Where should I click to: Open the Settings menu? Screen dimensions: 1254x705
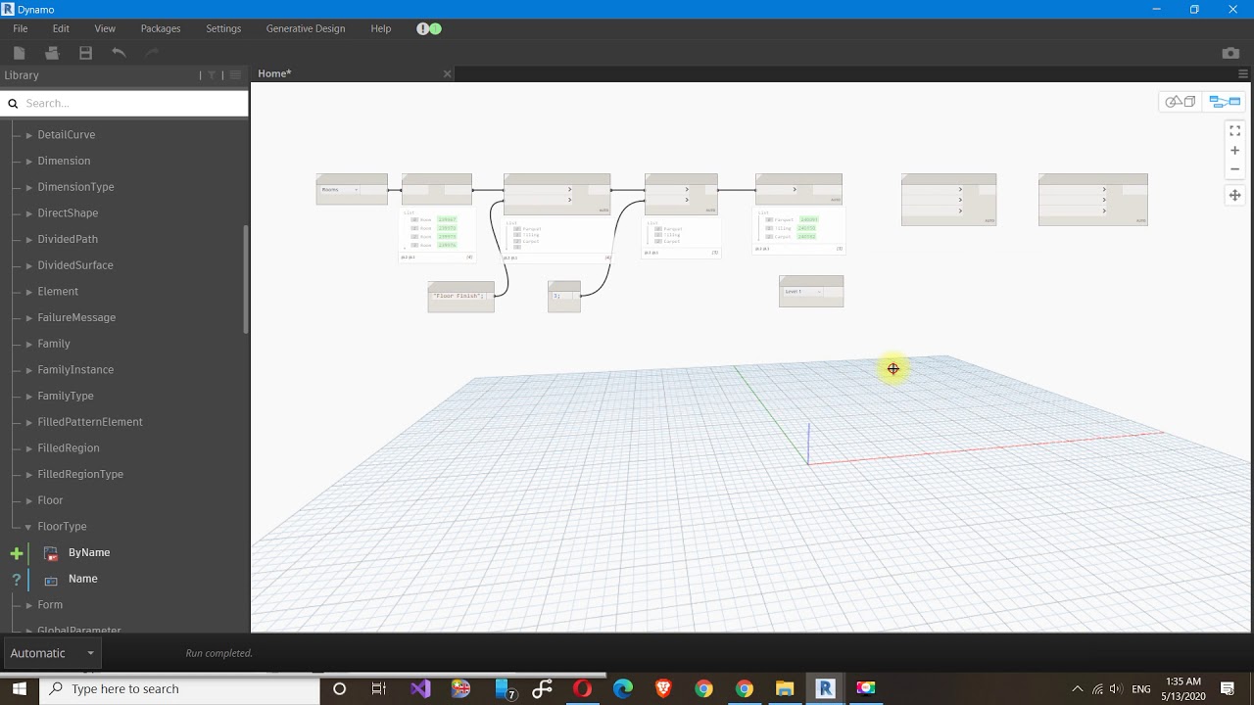point(223,28)
